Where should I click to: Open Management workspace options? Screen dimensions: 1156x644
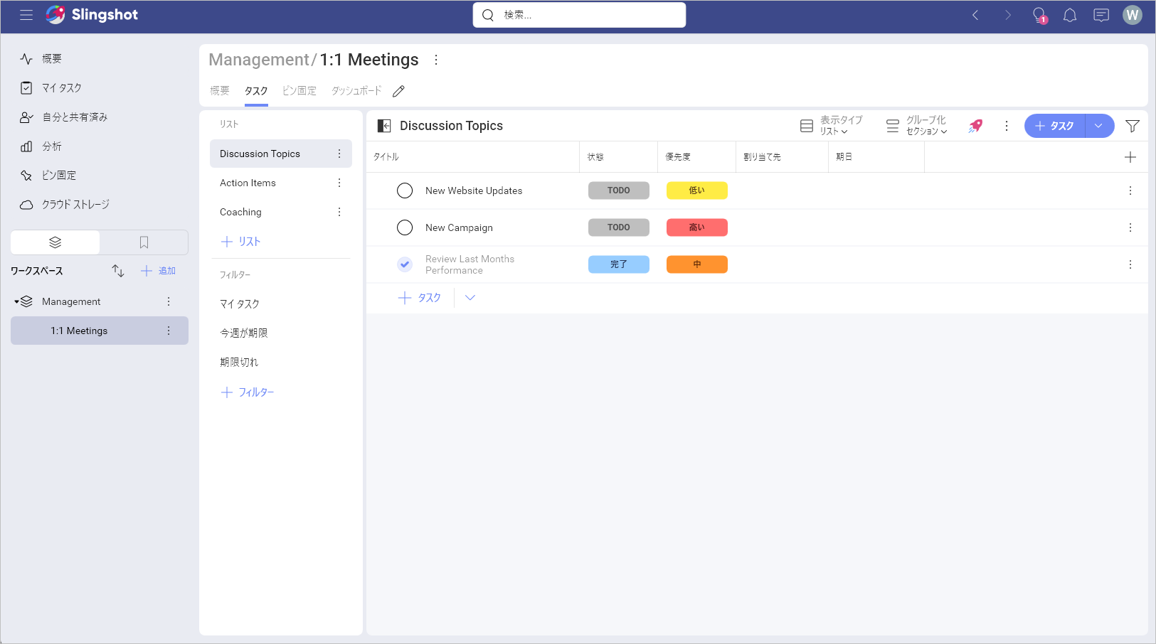pos(169,301)
